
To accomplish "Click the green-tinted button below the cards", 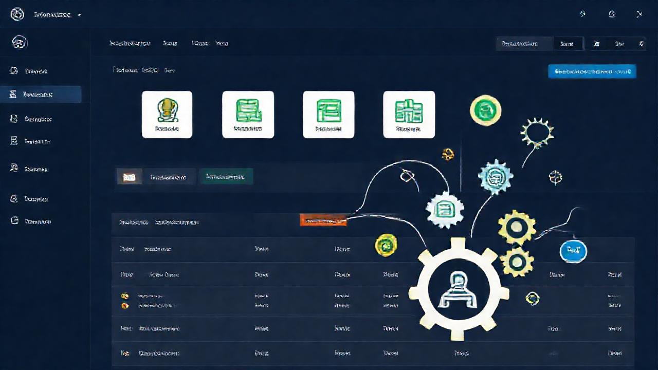I will click(226, 177).
